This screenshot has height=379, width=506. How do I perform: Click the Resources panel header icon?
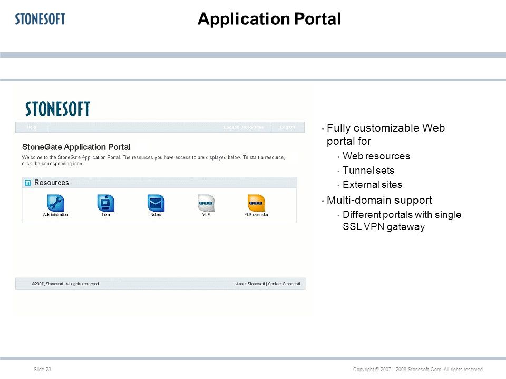pyautogui.click(x=28, y=183)
